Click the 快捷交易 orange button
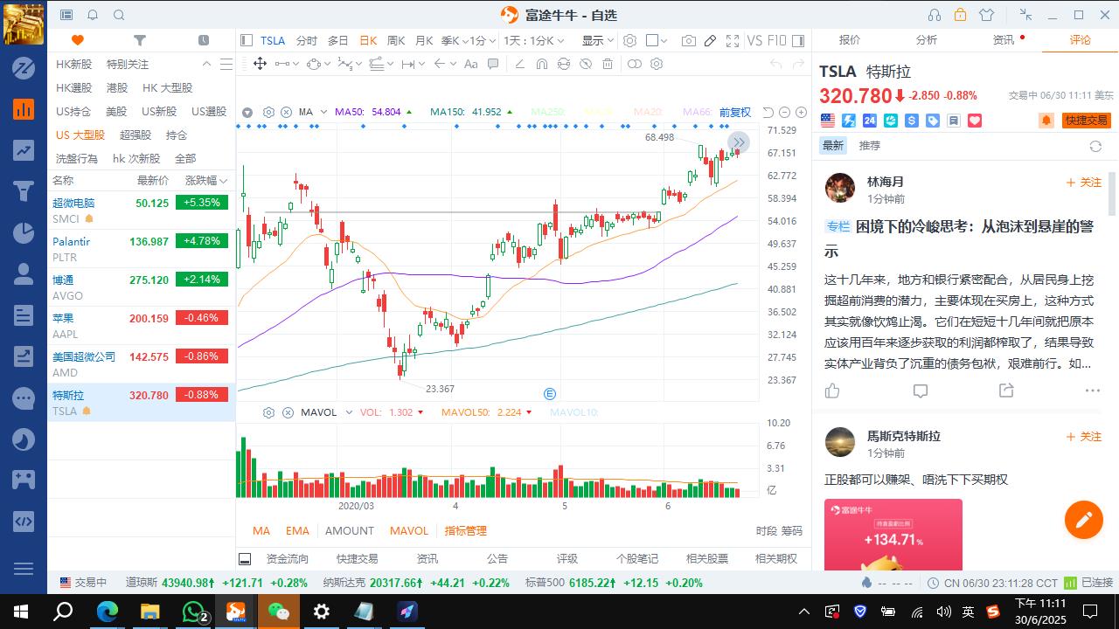 point(1086,121)
